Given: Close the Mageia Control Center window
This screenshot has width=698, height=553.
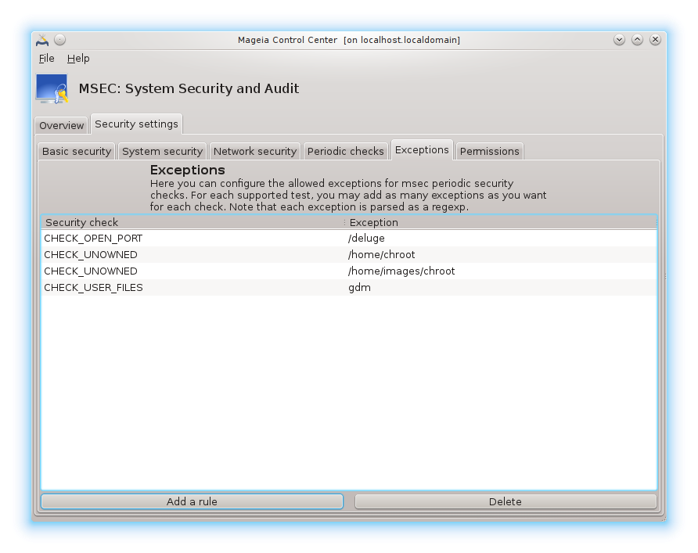Looking at the screenshot, I should point(655,39).
